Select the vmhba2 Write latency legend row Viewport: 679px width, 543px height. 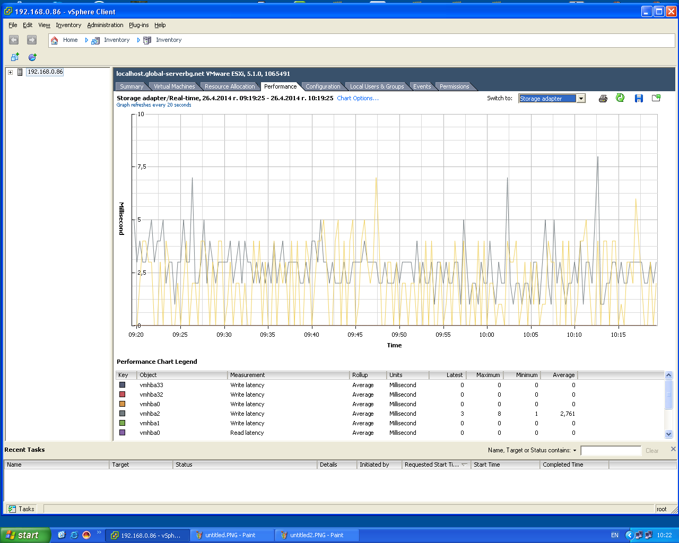[390, 414]
